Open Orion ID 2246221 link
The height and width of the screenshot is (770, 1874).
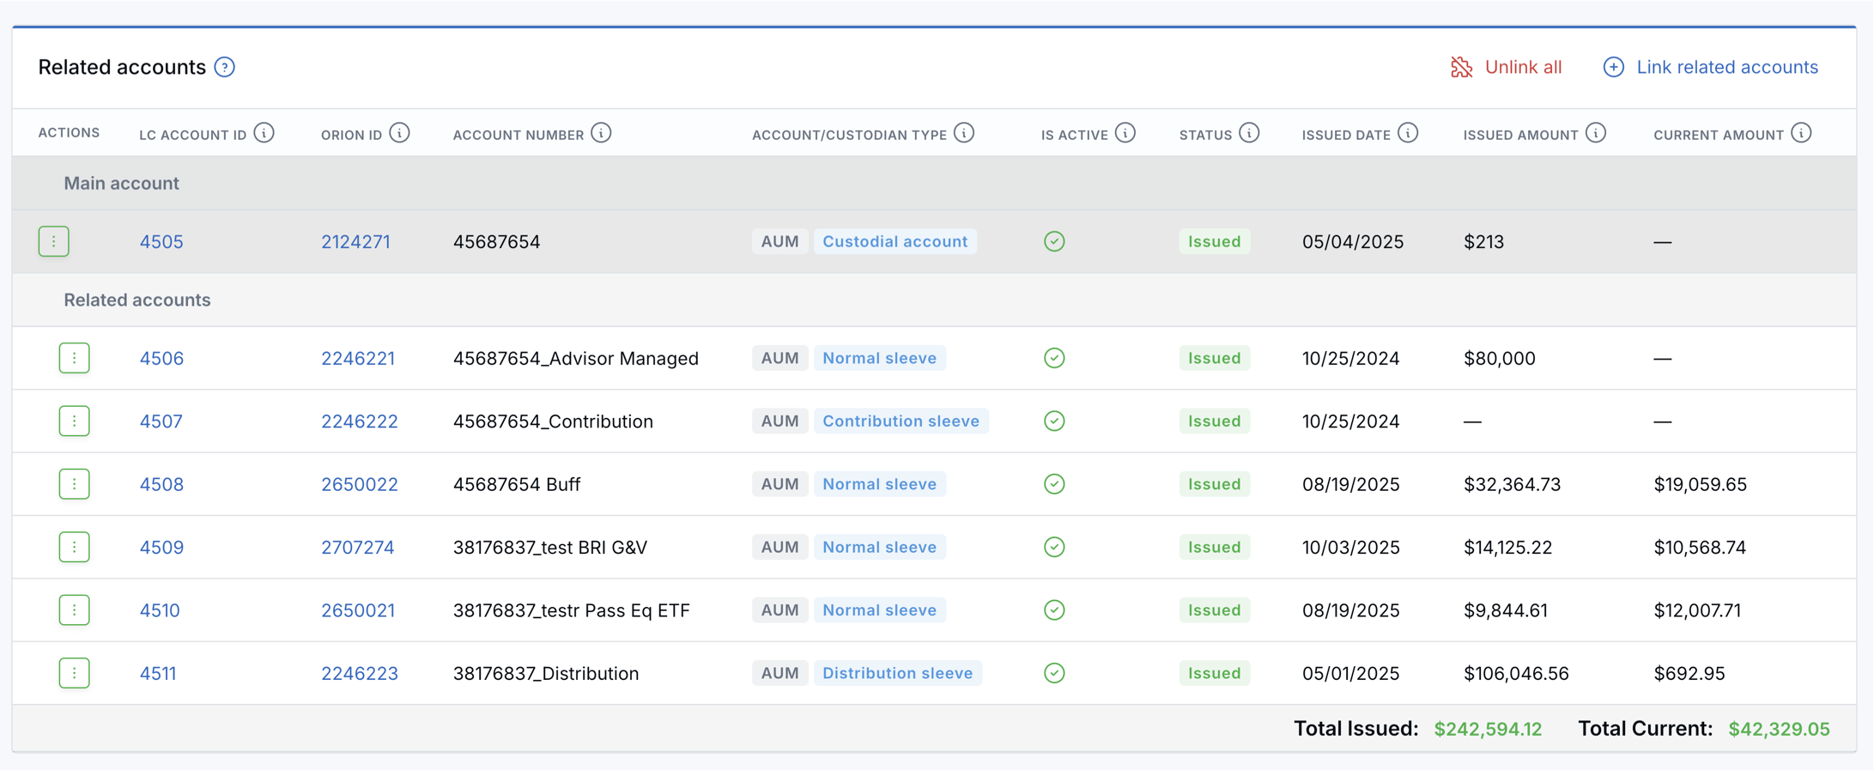[x=358, y=358]
